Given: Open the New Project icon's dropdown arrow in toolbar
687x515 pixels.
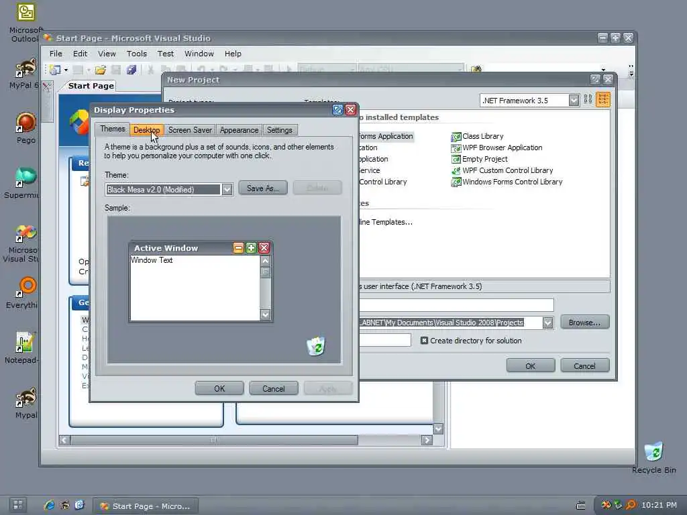Looking at the screenshot, I should pyautogui.click(x=66, y=70).
